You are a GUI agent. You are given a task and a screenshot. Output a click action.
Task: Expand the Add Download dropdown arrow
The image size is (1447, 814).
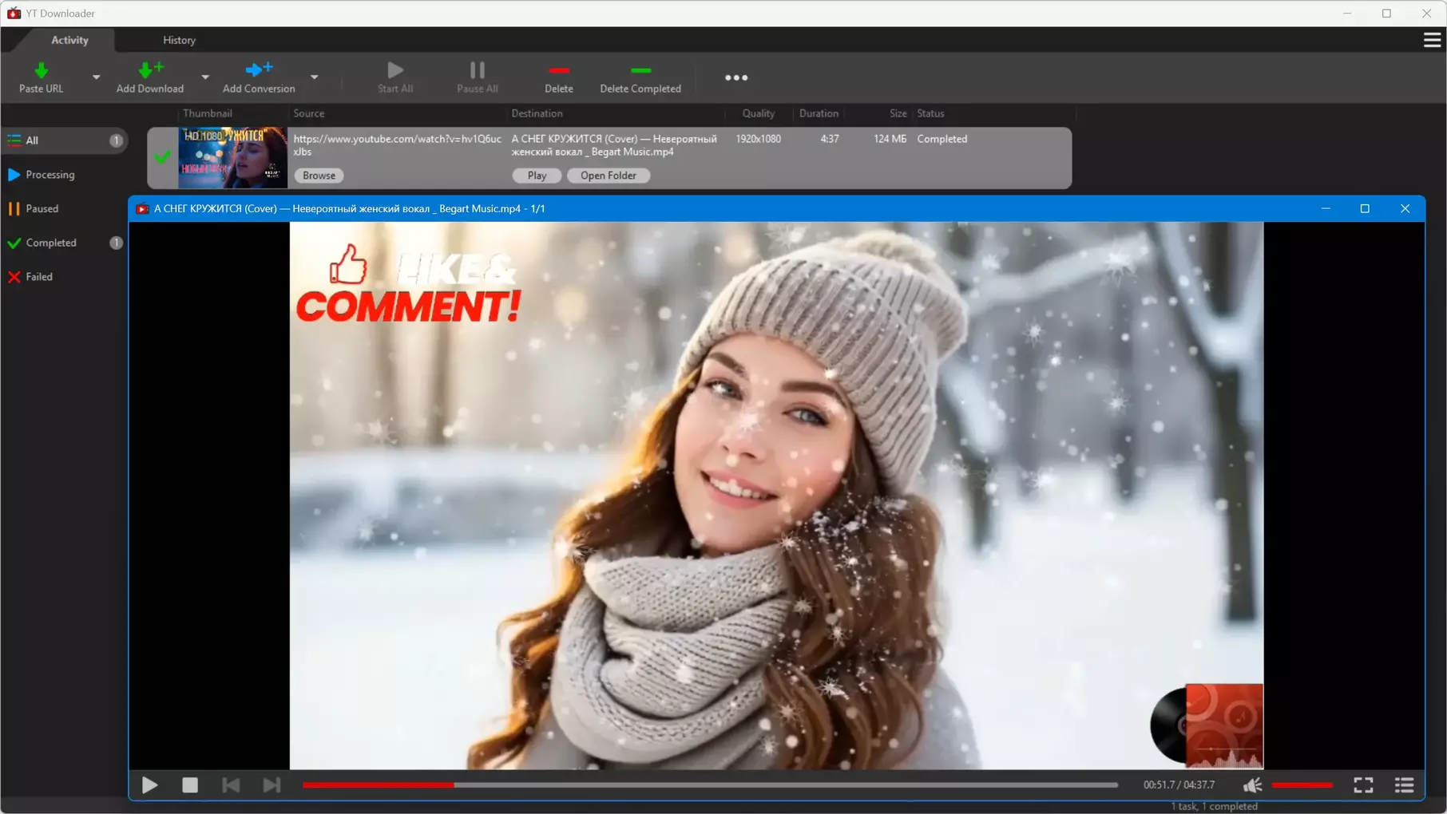[205, 77]
